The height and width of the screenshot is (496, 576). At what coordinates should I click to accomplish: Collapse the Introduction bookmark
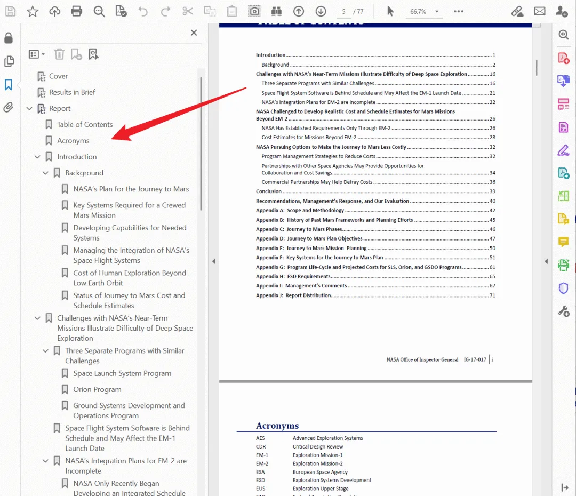coord(37,157)
